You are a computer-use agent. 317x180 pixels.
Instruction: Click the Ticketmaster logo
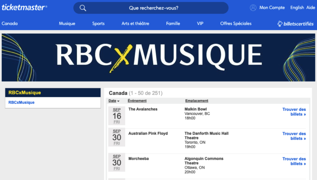[25, 8]
